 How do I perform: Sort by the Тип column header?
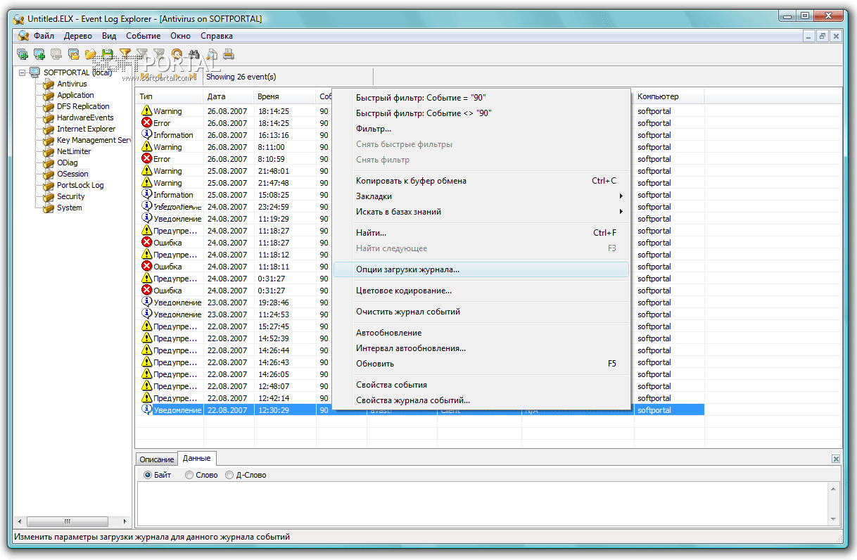click(170, 96)
